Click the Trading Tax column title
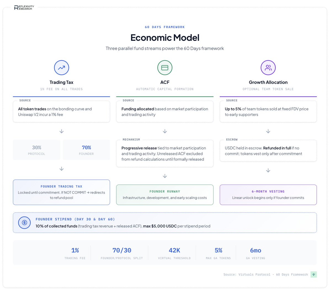 [62, 82]
